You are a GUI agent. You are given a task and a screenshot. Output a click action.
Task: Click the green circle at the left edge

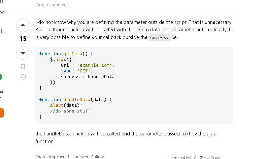tap(1, 77)
